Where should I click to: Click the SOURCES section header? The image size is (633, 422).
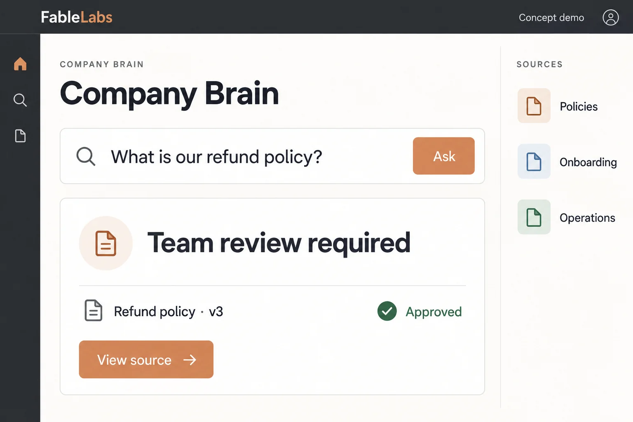click(x=539, y=64)
